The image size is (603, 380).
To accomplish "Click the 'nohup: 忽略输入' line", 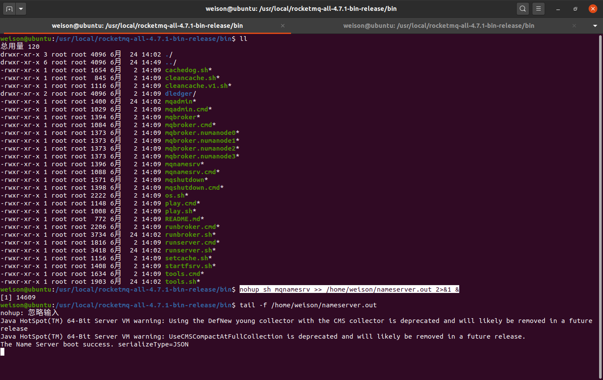I will tap(30, 313).
